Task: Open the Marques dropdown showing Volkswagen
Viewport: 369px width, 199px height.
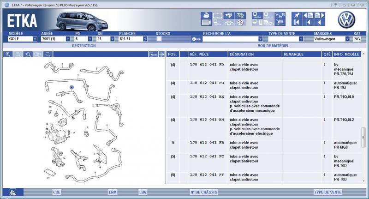Action: pos(347,39)
